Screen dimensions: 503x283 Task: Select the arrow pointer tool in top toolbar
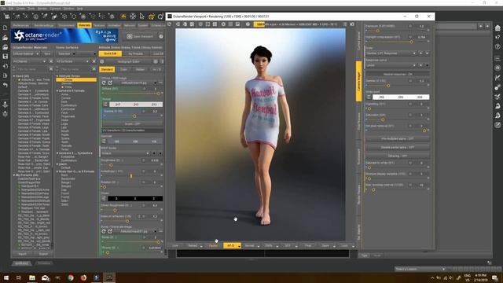tap(142, 17)
